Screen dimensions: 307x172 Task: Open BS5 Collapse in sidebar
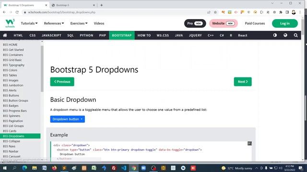[x=12, y=141]
